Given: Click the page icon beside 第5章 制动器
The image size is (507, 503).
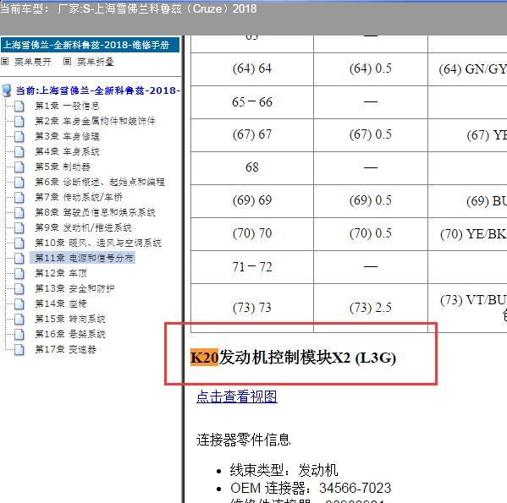Looking at the screenshot, I should (x=19, y=167).
